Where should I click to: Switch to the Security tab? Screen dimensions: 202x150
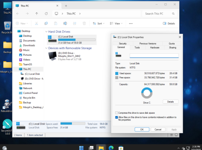123,44
